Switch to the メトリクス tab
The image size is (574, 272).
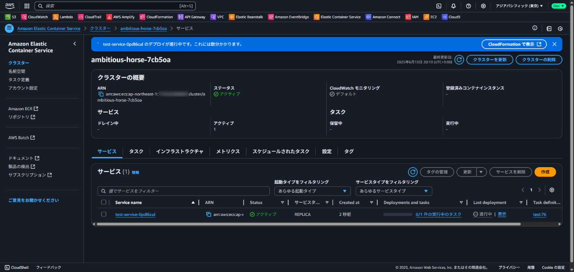click(228, 152)
